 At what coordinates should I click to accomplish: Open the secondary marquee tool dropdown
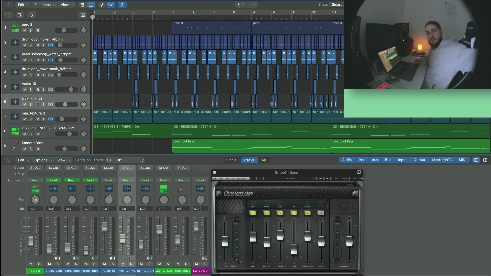click(253, 5)
